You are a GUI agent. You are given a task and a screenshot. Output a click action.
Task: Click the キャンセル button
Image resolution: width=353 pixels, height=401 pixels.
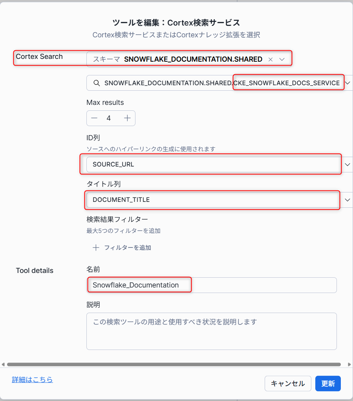point(288,383)
